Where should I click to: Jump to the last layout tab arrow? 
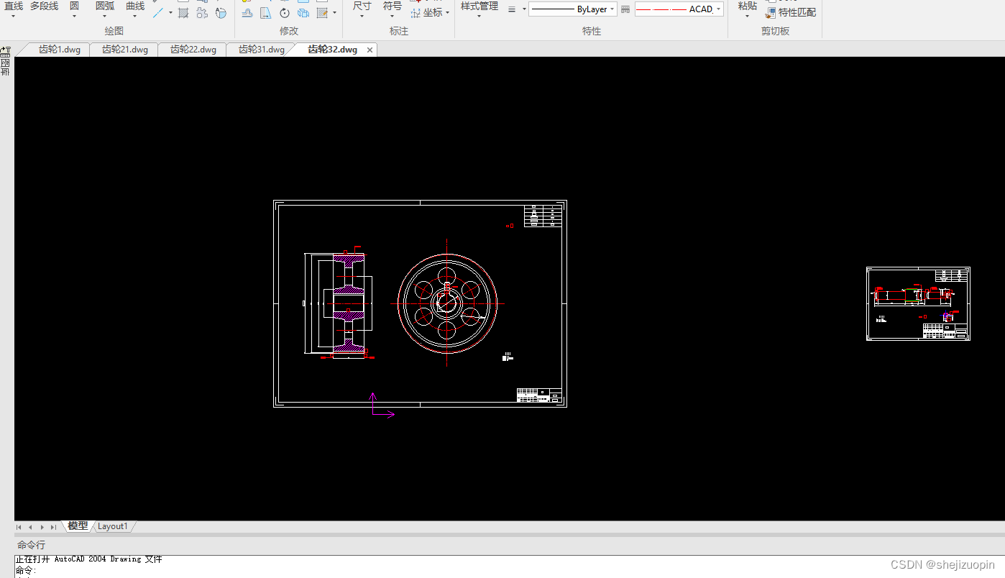coord(53,527)
